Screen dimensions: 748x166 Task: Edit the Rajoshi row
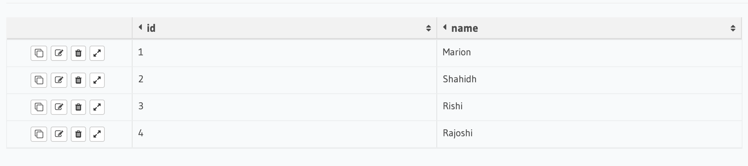59,134
